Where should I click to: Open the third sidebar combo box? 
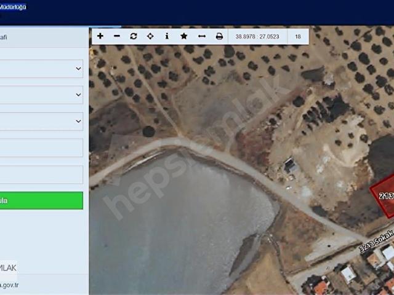[x=41, y=121]
